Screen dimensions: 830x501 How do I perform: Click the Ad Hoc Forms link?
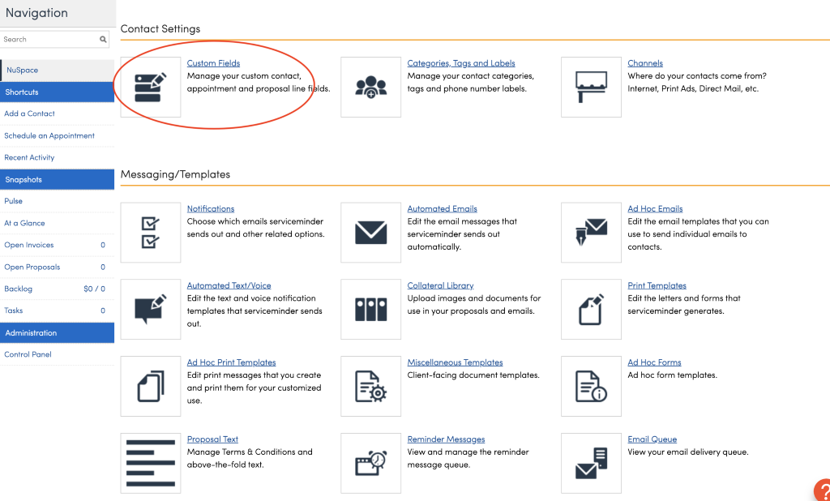pyautogui.click(x=654, y=362)
